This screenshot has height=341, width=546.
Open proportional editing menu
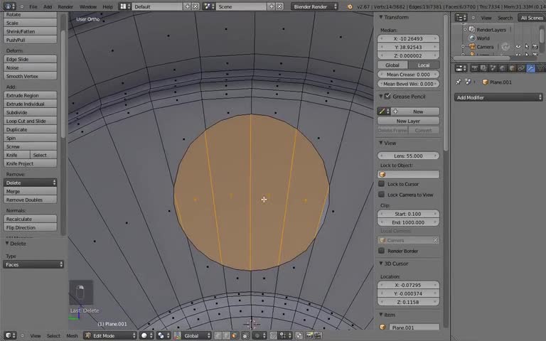pyautogui.click(x=259, y=335)
